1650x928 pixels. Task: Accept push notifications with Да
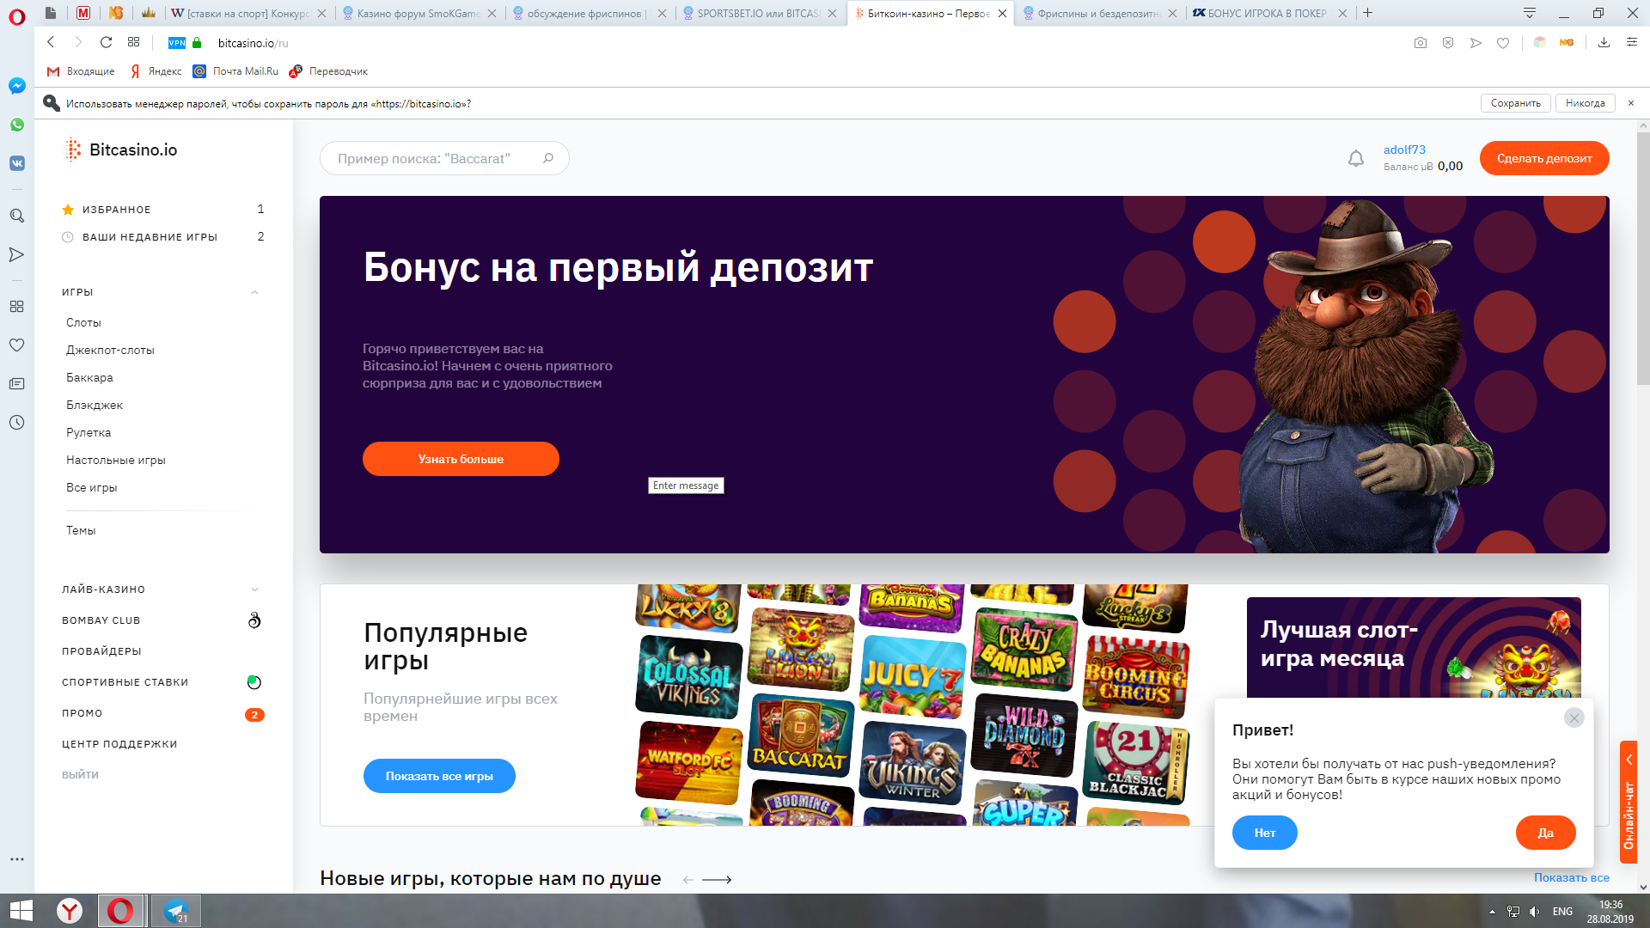[x=1545, y=833]
